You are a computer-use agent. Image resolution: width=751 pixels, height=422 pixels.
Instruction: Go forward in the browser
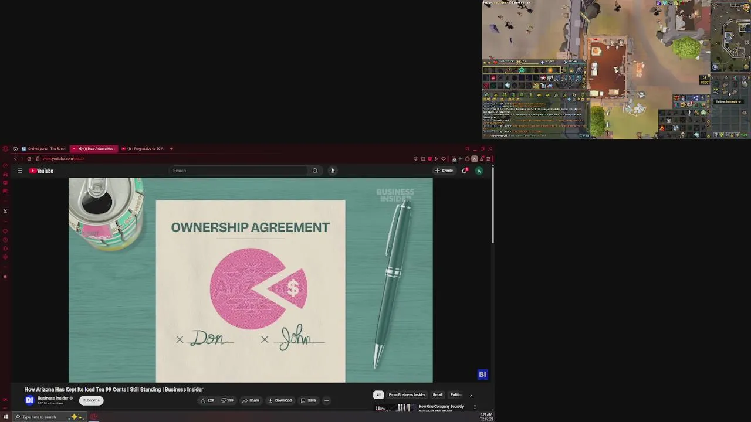(22, 159)
